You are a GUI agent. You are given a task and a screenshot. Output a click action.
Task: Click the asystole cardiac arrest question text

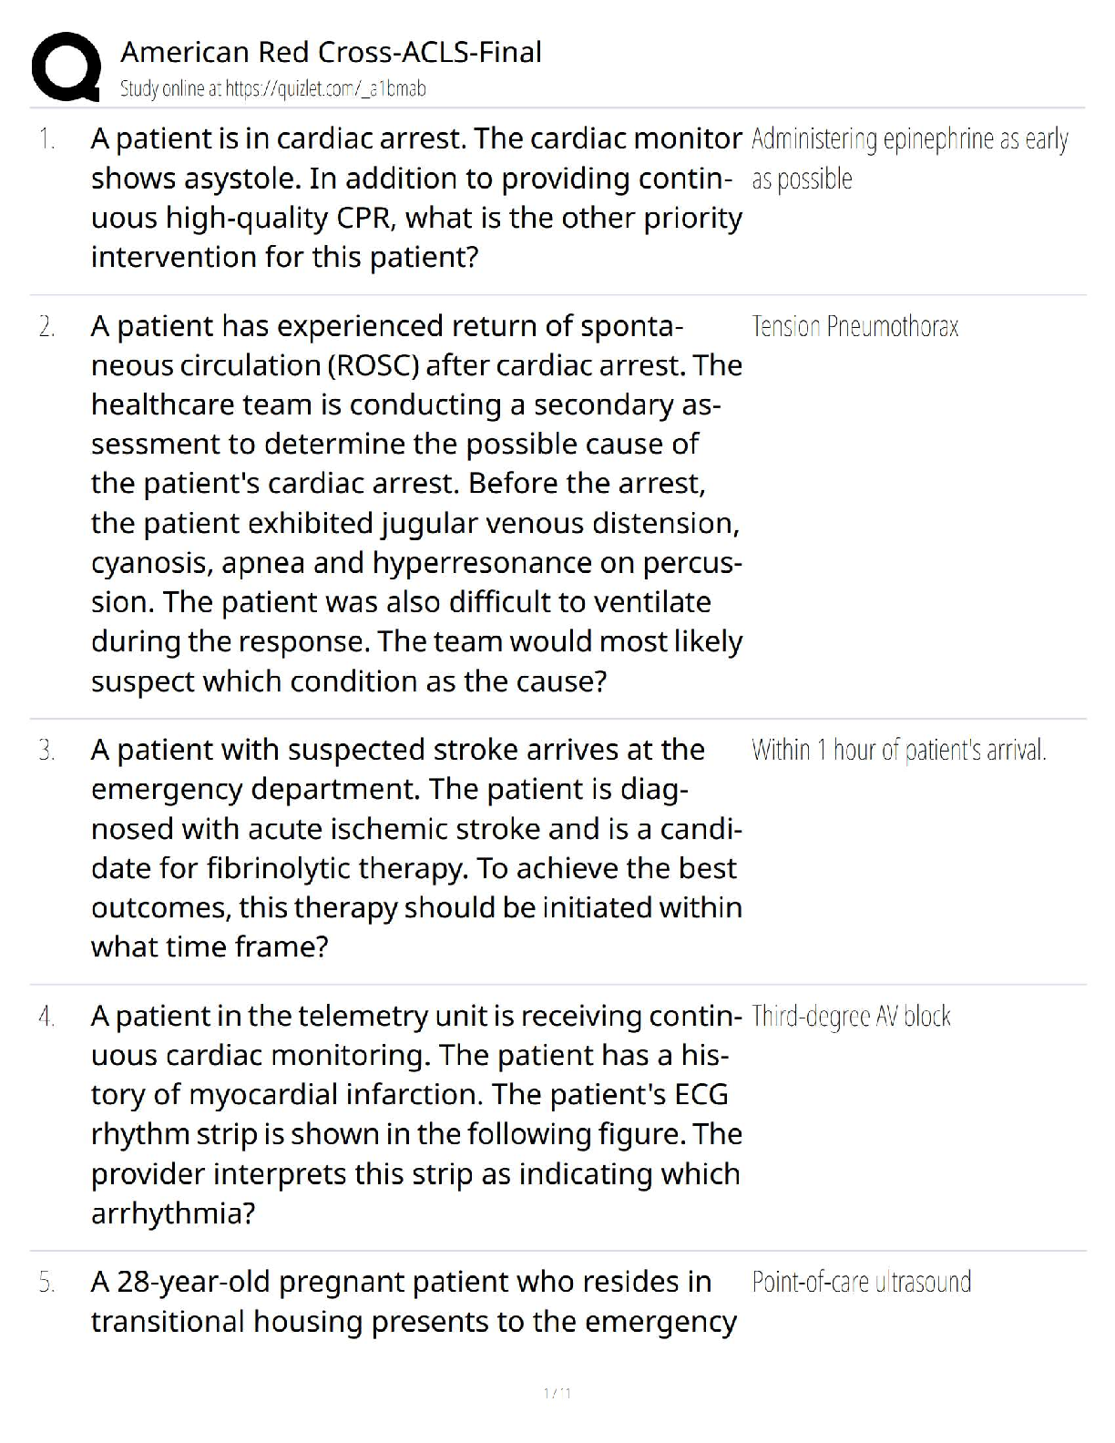tap(416, 198)
